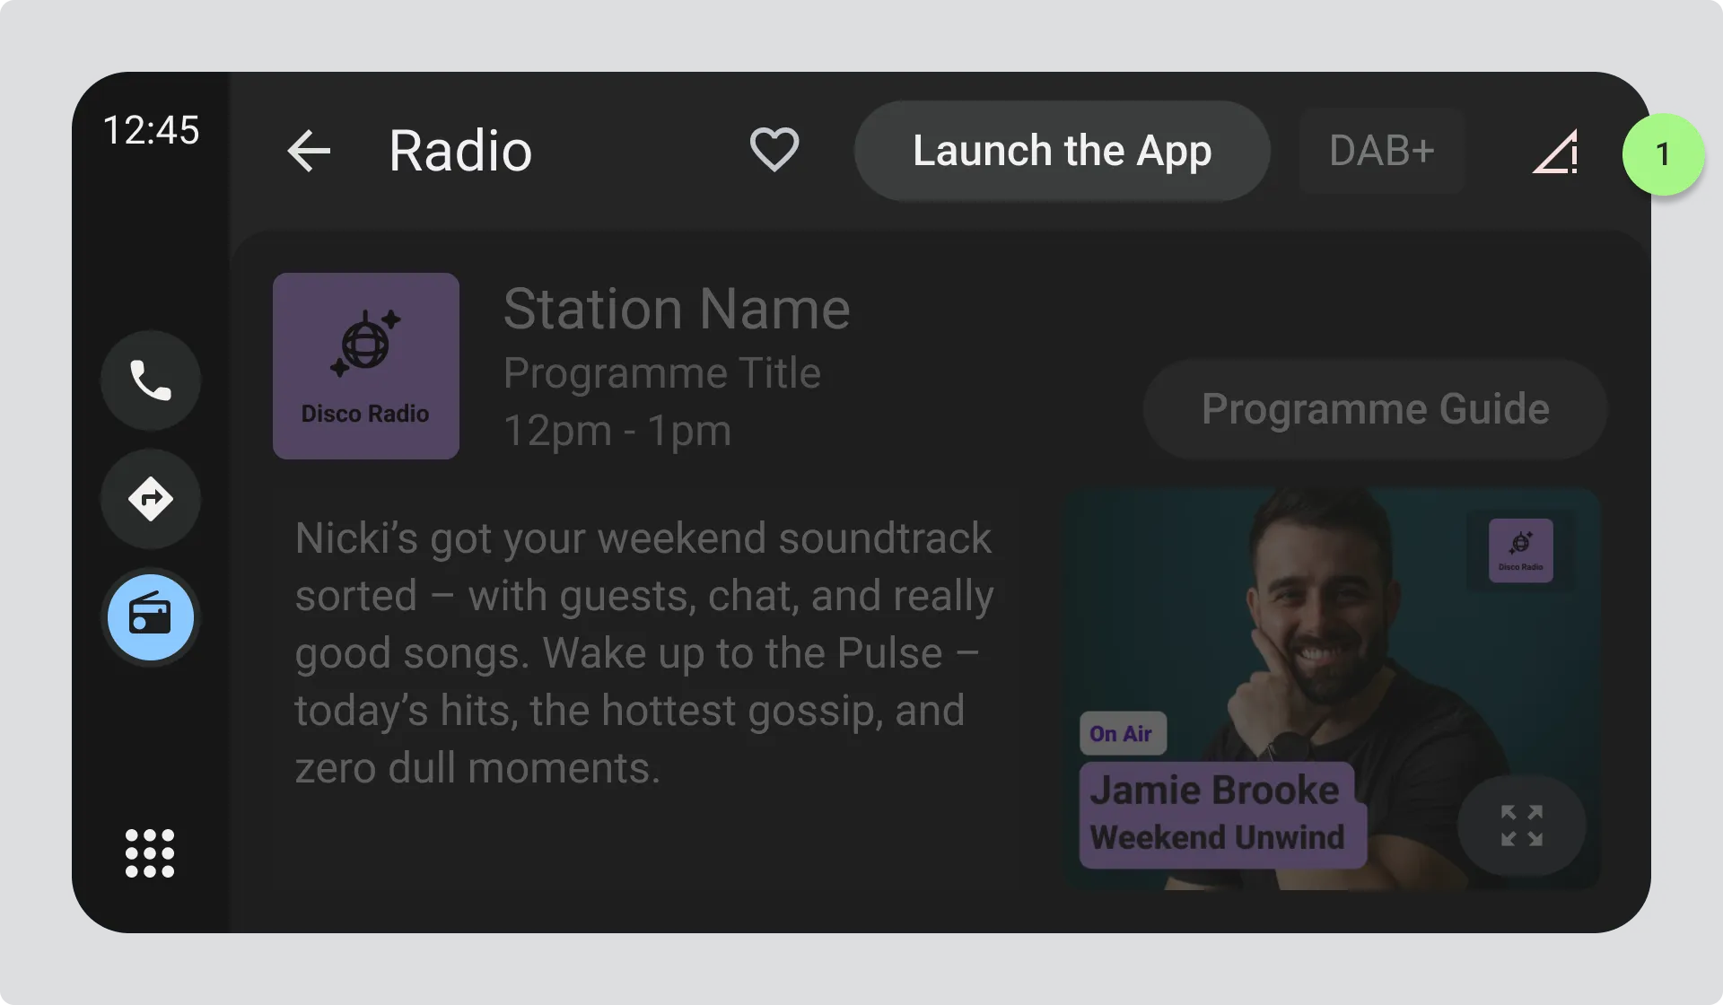The height and width of the screenshot is (1005, 1723).
Task: Tap the signal warning icon
Action: (1555, 152)
